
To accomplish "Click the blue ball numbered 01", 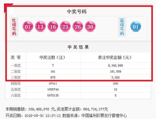I will [x=136, y=26].
